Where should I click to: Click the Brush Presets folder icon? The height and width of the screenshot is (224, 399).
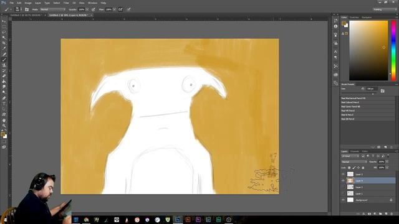(382, 91)
